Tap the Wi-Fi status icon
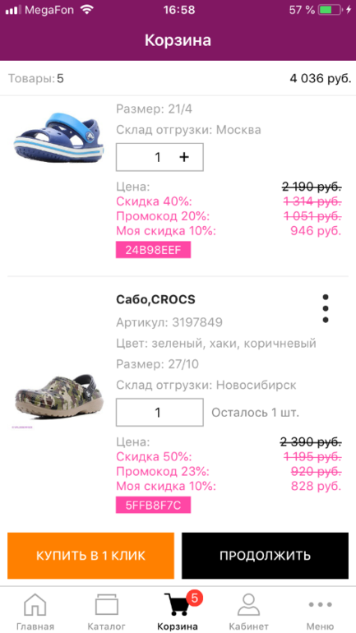356x633 pixels. [x=87, y=10]
